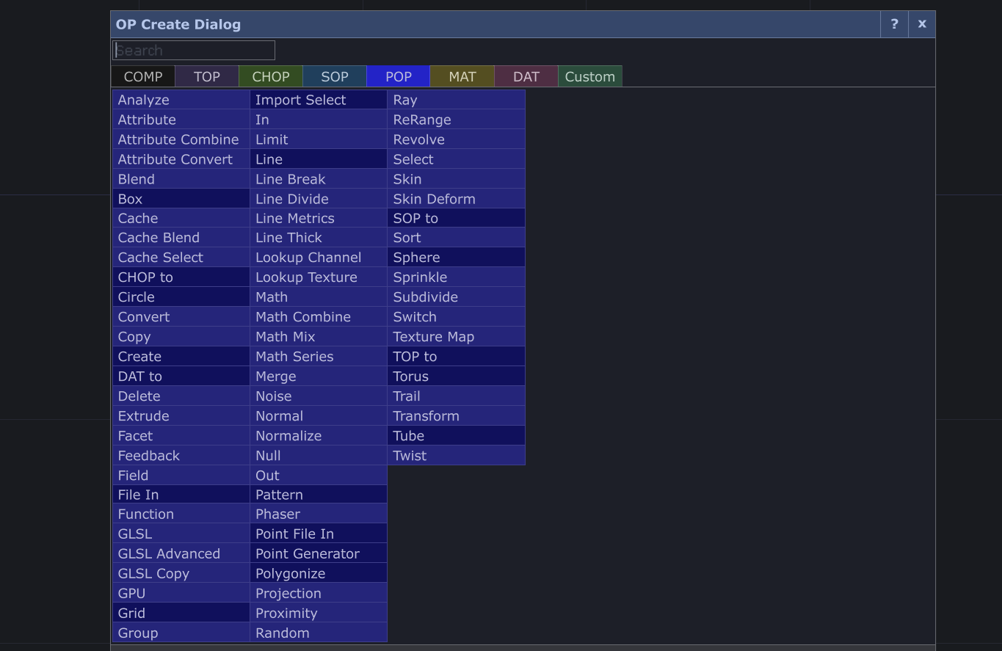Select the Transform operator
The image size is (1002, 651).
(x=456, y=416)
